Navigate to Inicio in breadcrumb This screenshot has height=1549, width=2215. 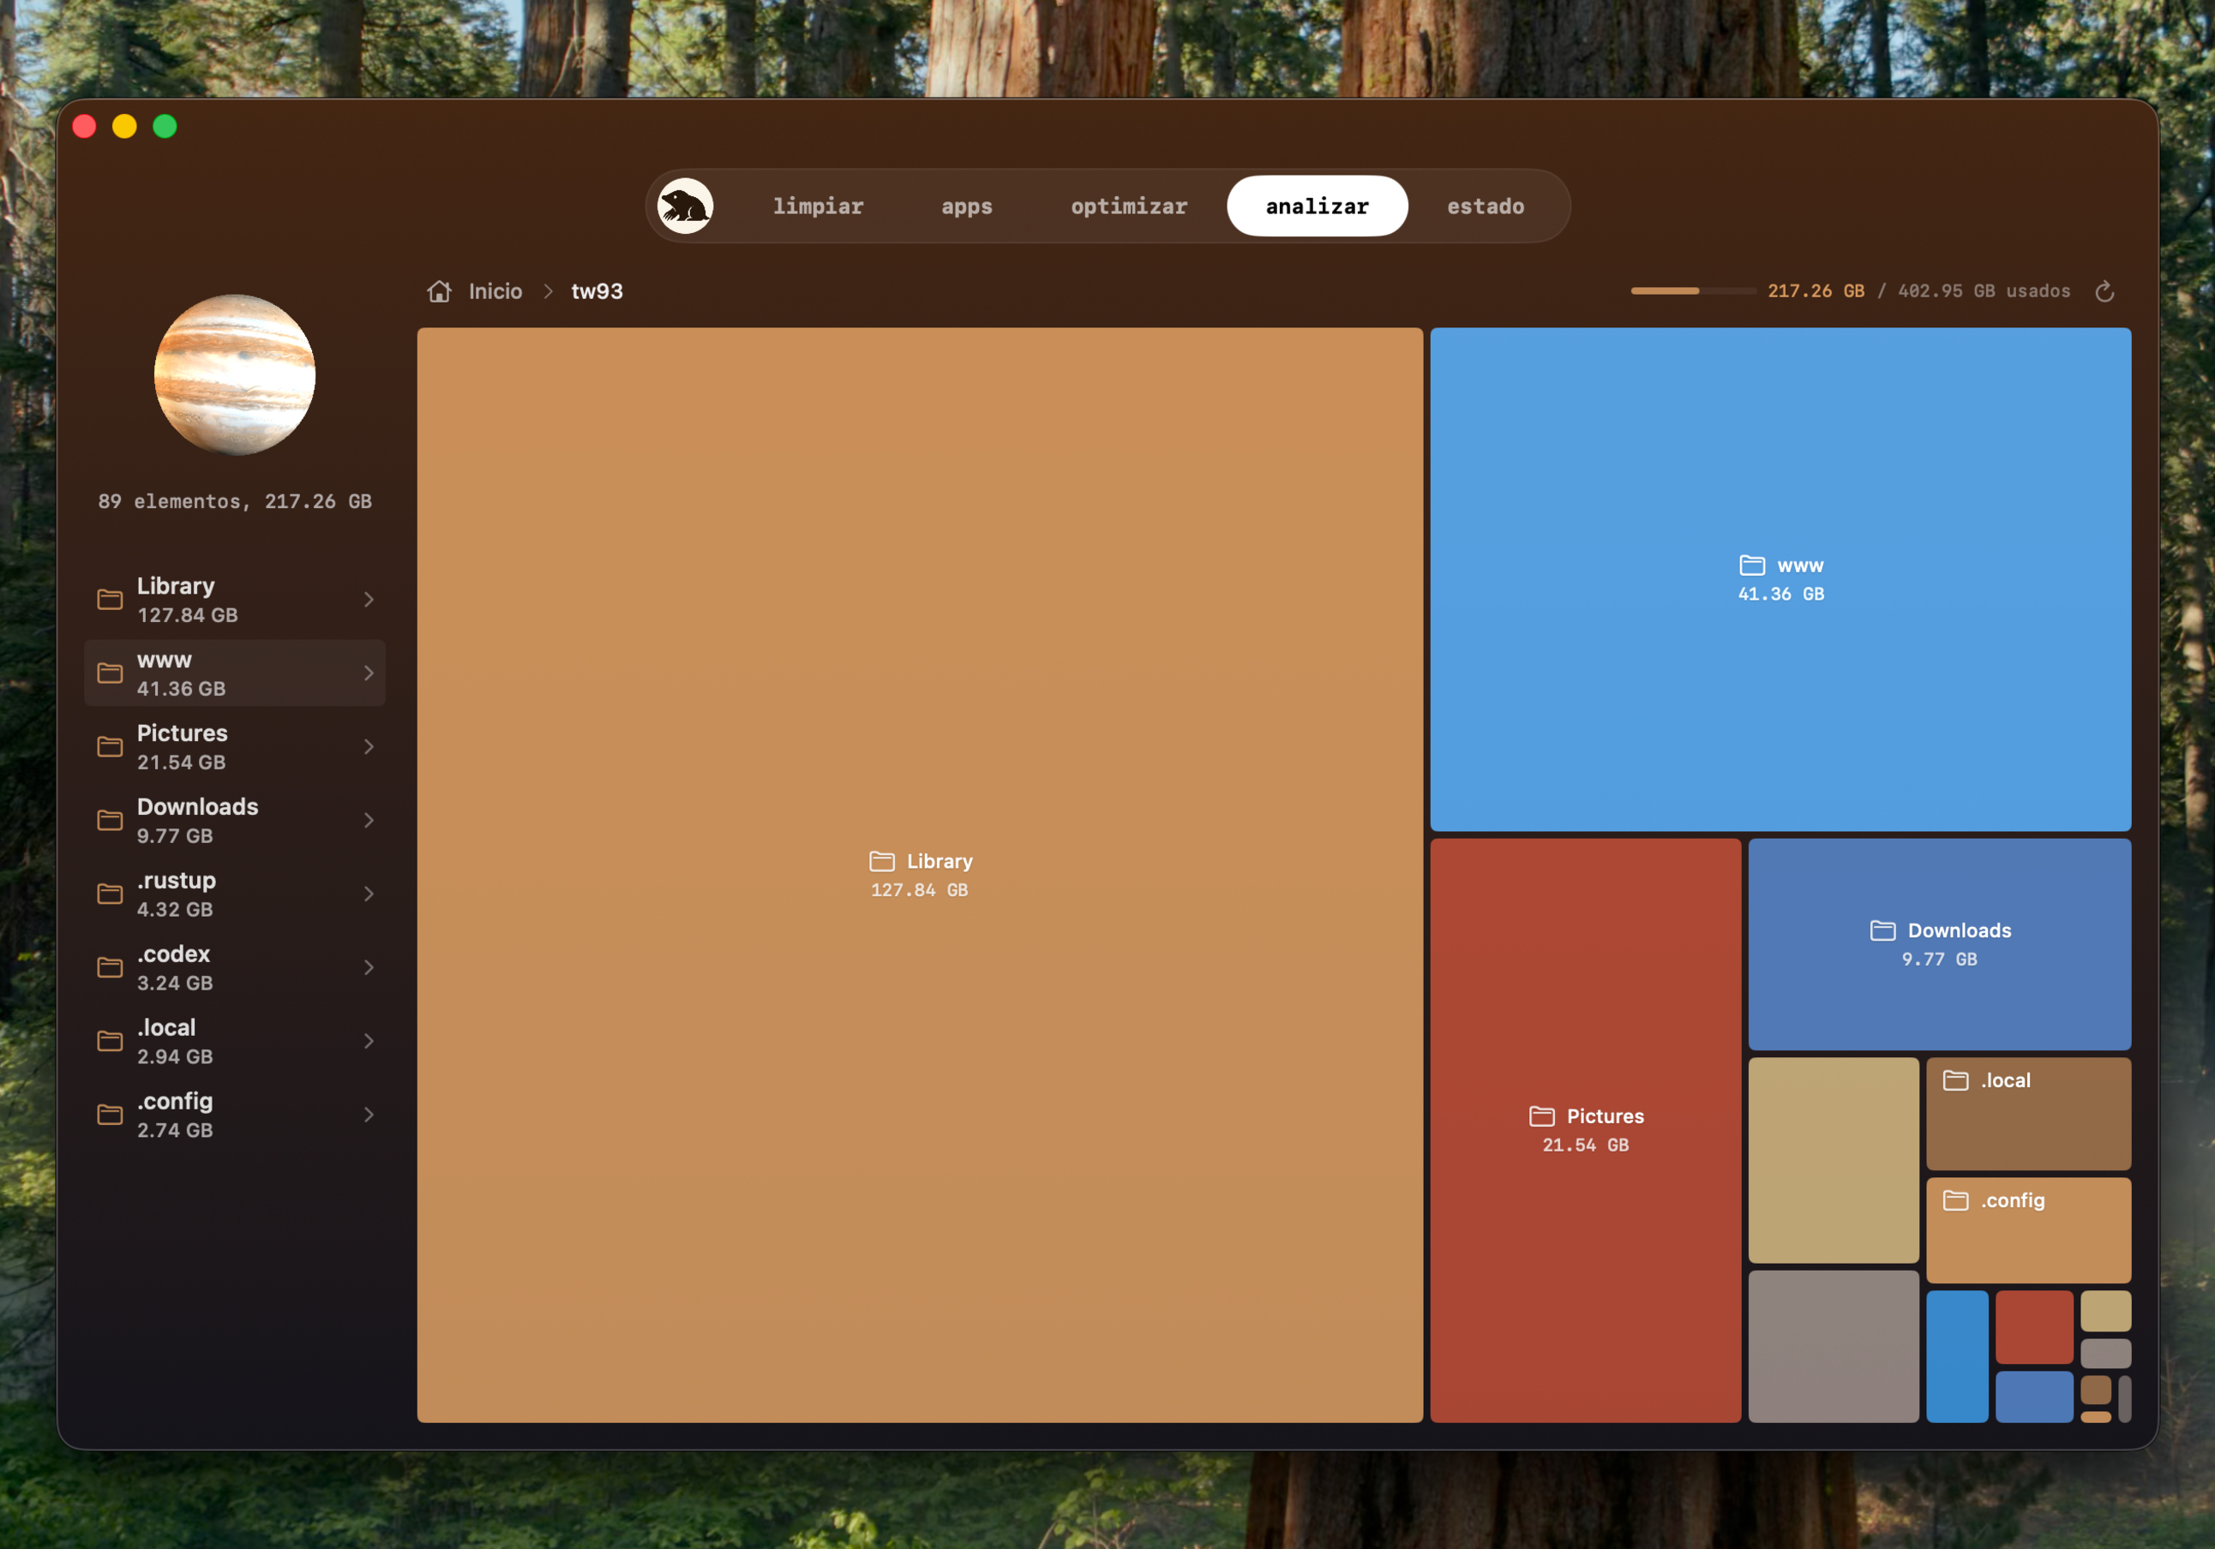(495, 291)
